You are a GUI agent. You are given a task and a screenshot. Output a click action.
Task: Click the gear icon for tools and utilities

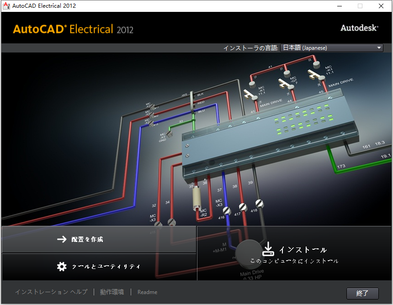pyautogui.click(x=62, y=267)
